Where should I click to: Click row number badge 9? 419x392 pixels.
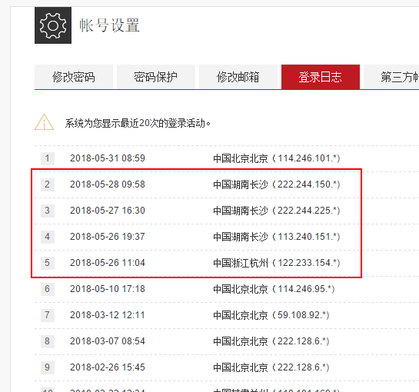click(x=48, y=367)
